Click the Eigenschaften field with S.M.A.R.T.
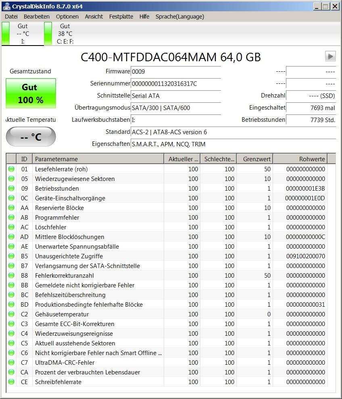The image size is (342, 399). tap(233, 144)
